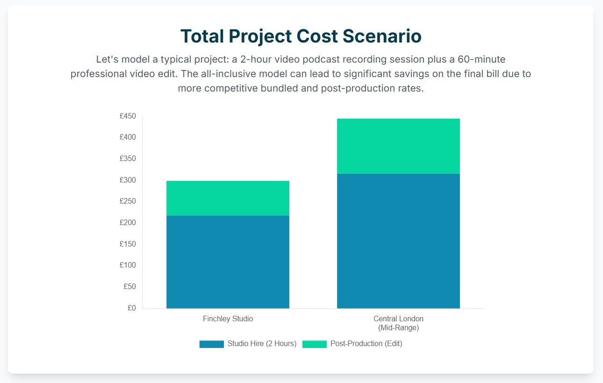Toggle the Post-Production (Edit) legend swatch

[315, 344]
